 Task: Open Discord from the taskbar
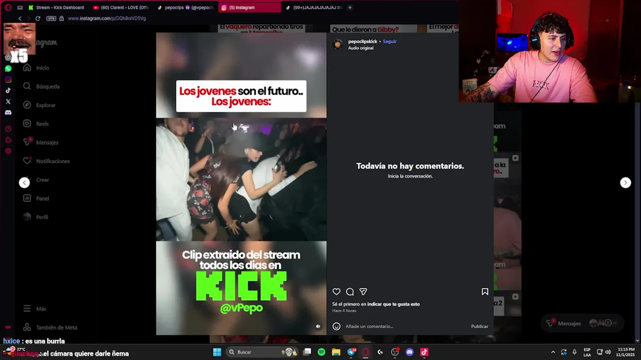[x=410, y=352]
